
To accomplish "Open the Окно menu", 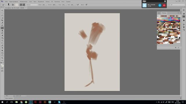I will pos(63,2).
